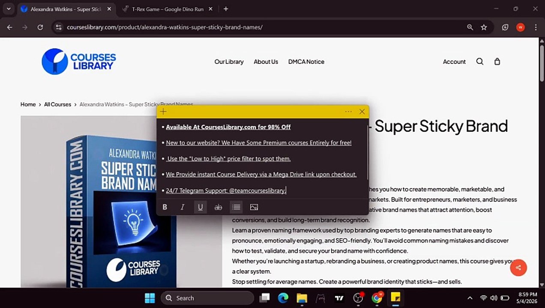The height and width of the screenshot is (308, 545).
Task: Click the taskbar Search box
Action: [x=207, y=298]
